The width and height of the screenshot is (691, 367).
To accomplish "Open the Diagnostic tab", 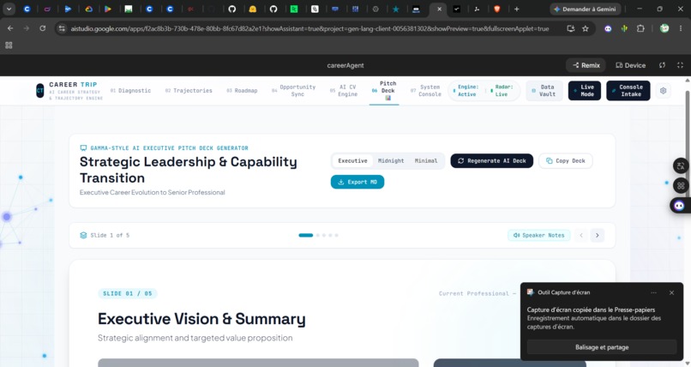I will pyautogui.click(x=130, y=91).
